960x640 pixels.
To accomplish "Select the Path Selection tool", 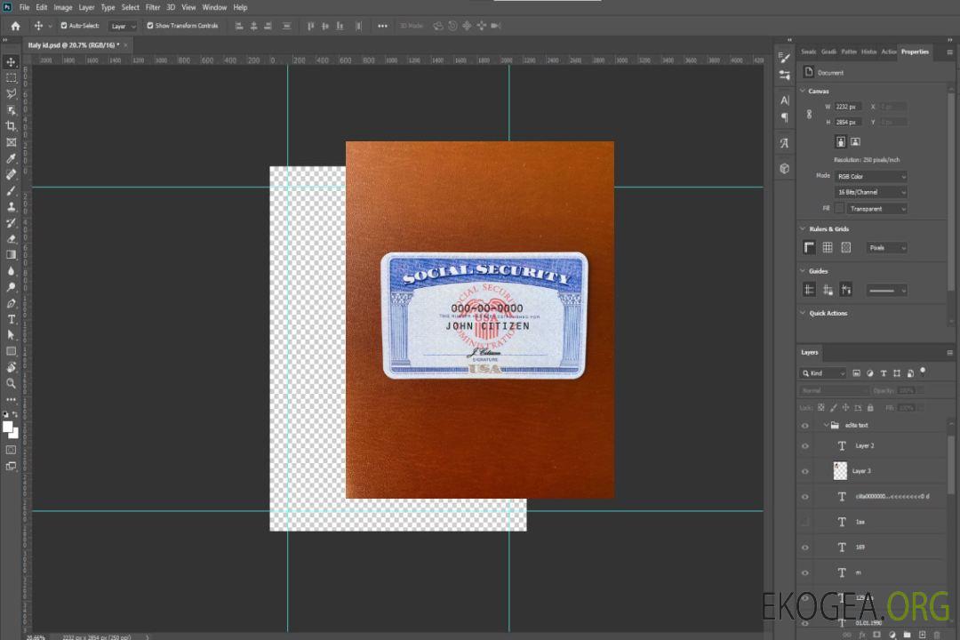I will (11, 335).
